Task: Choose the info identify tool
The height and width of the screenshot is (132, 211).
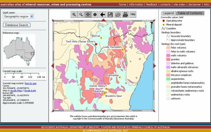Action: pyautogui.click(x=95, y=14)
